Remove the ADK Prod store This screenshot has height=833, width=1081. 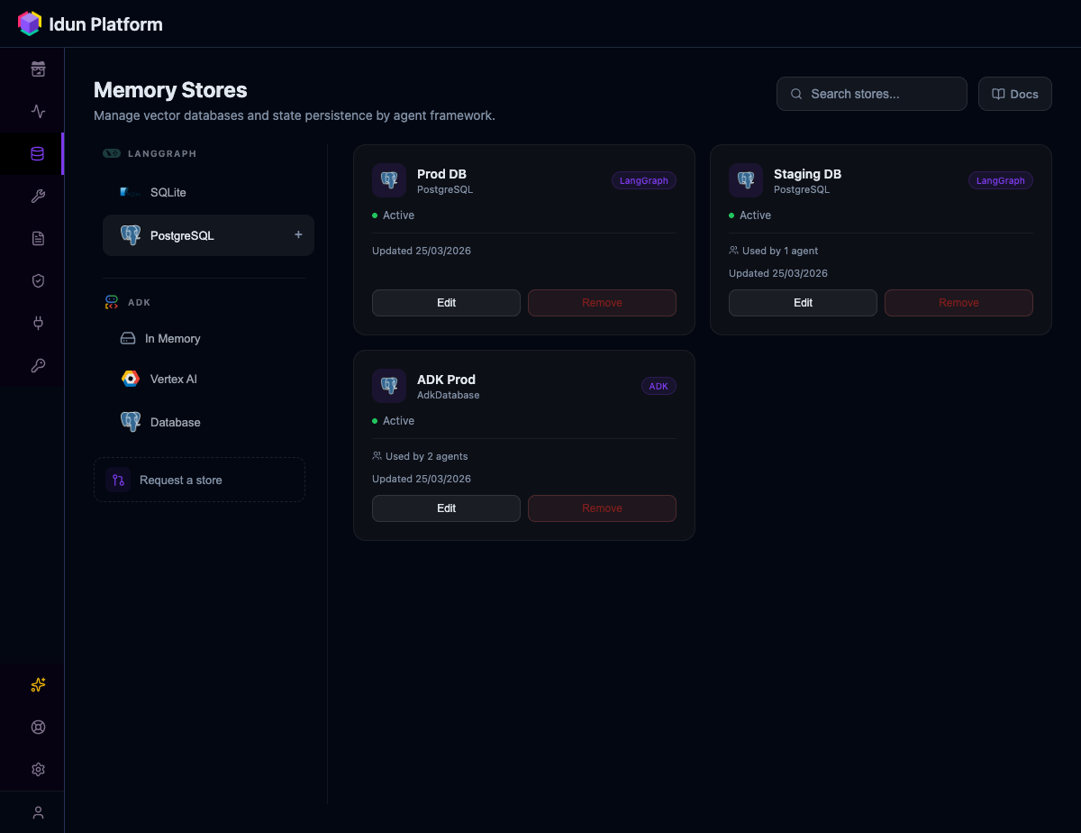602,508
